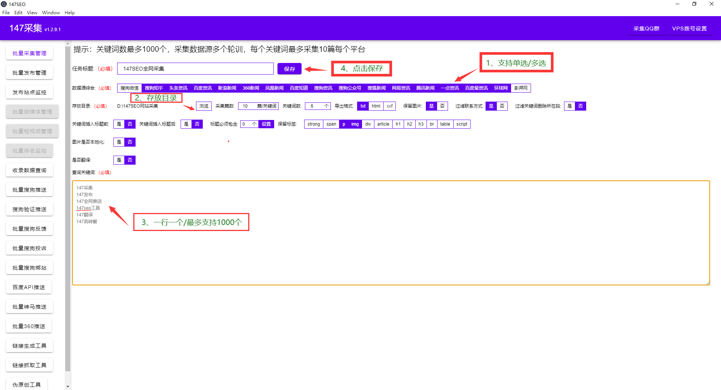Screen dimensions: 721x390
Task: Toggle the script tag in 保留标签
Action: click(x=462, y=124)
